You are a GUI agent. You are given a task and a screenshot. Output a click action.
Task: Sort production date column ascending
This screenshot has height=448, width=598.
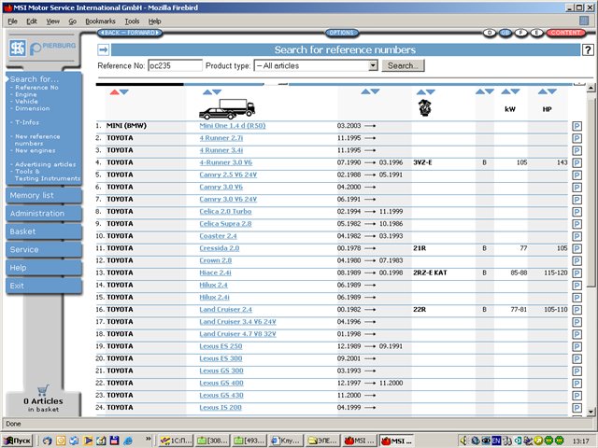(x=365, y=91)
